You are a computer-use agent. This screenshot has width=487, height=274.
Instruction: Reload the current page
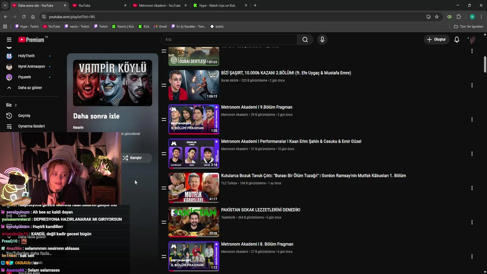24,17
